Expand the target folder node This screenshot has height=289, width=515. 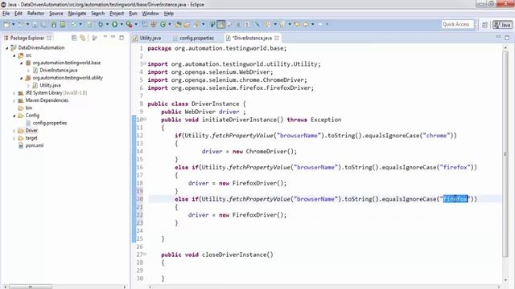click(14, 138)
